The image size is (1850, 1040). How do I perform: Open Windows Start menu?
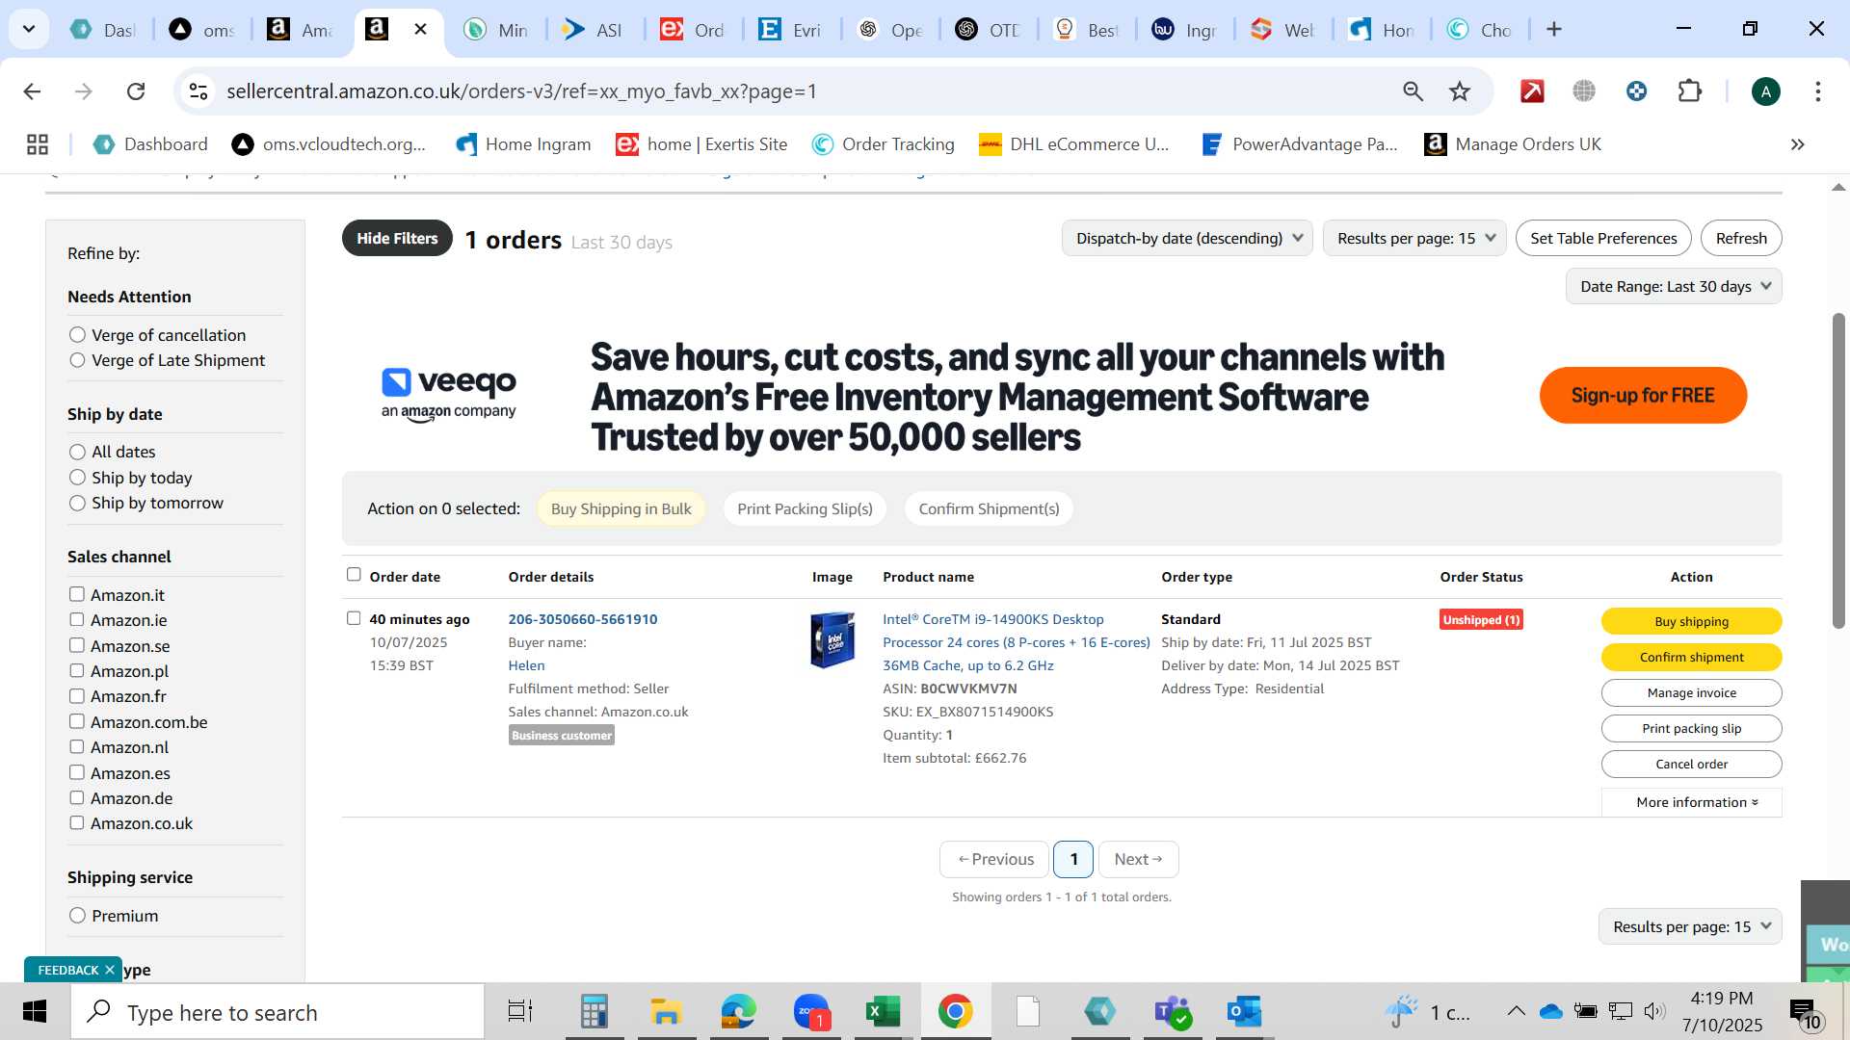point(35,1012)
